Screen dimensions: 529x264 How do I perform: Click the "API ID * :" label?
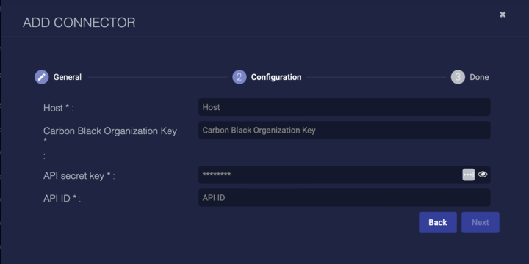[x=62, y=199]
